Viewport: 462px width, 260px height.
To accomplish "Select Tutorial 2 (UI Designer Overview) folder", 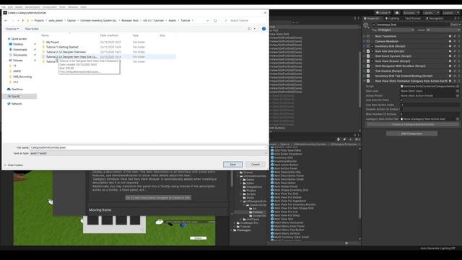I will (x=66, y=52).
